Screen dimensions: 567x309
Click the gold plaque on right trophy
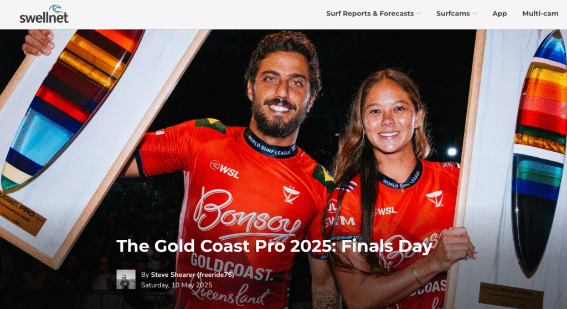(511, 295)
